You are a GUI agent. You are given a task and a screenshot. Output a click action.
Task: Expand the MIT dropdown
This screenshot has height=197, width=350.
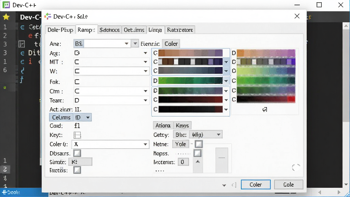pos(145,62)
